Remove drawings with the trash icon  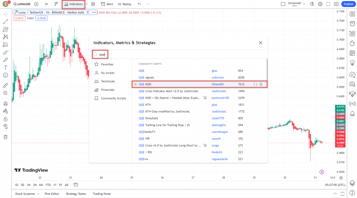(x=6, y=137)
